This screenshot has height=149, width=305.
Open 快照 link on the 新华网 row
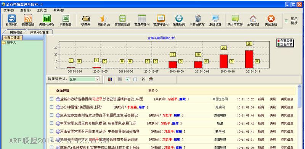click(x=273, y=132)
